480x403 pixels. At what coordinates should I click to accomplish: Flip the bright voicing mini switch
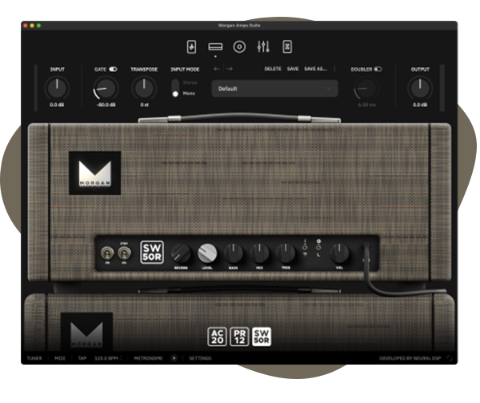pos(305,245)
